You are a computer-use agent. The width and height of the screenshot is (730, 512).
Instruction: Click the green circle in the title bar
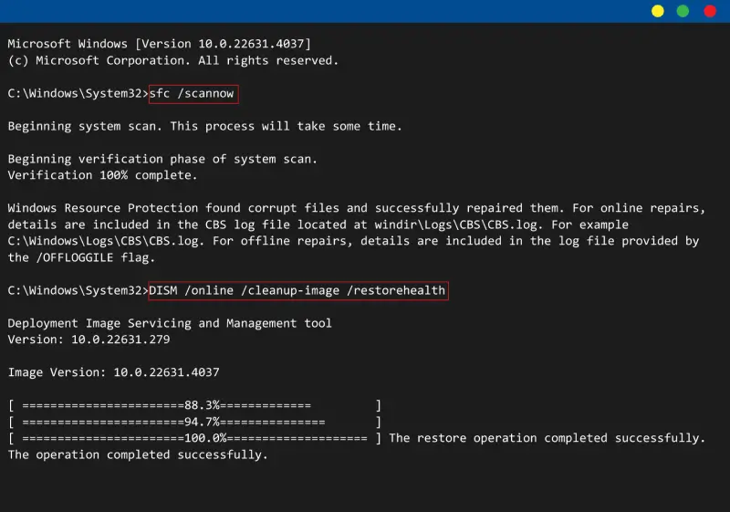point(683,11)
